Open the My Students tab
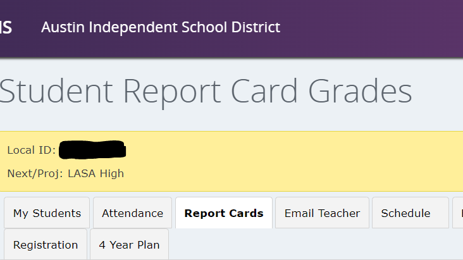Viewport: 463px width, 260px height. click(x=47, y=213)
